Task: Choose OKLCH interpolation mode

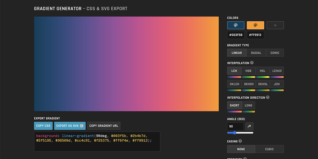Action: click(234, 84)
